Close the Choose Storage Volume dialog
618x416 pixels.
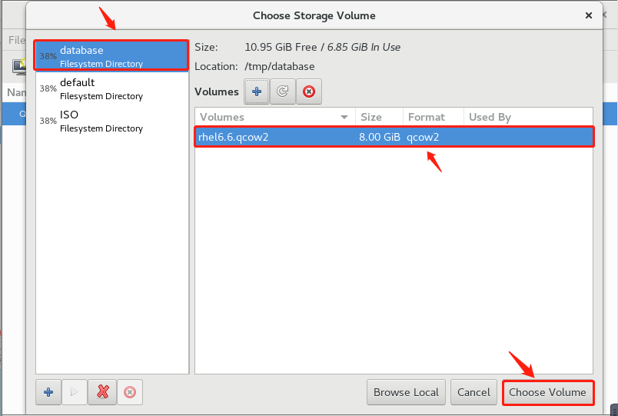589,15
